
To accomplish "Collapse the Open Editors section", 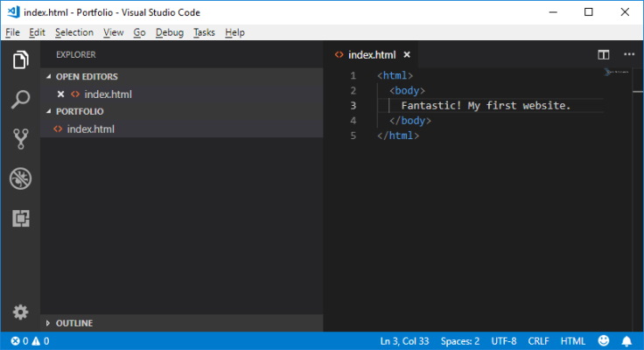I will tap(86, 77).
